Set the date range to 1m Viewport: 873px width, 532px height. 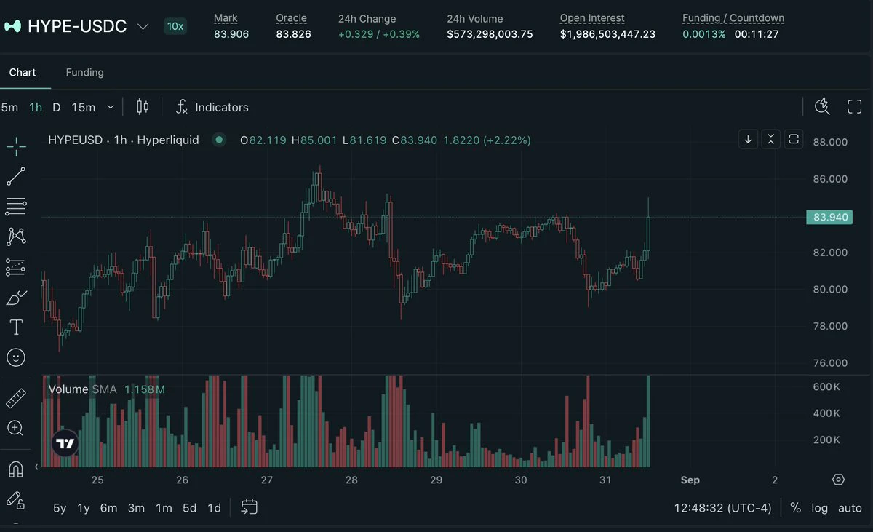tap(164, 508)
